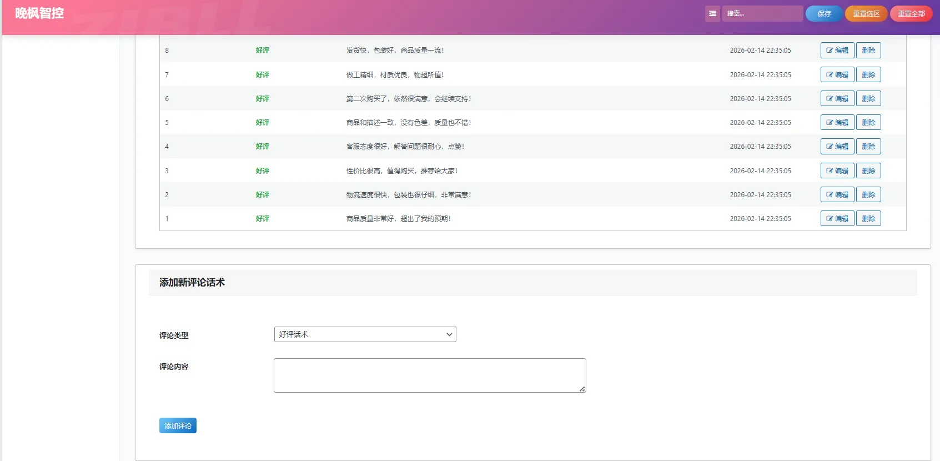Delete comment row 8
The width and height of the screenshot is (940, 461).
pyautogui.click(x=868, y=51)
